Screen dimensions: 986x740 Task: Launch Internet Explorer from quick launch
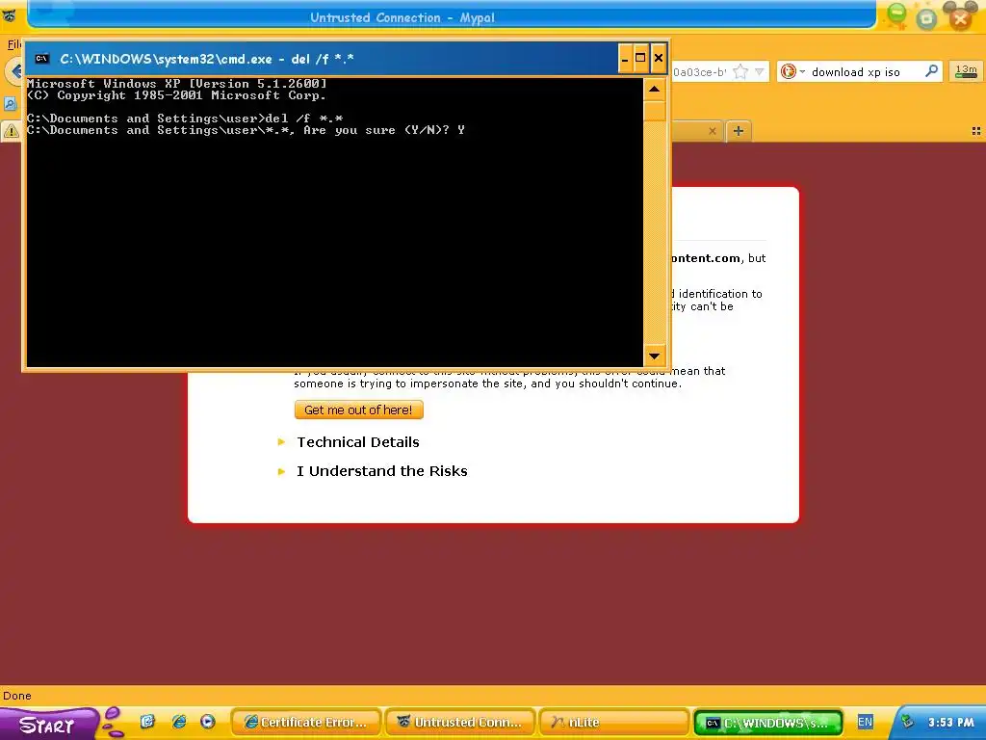178,722
